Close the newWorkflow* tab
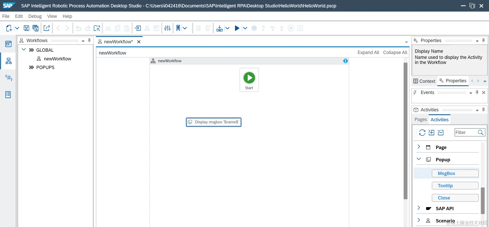 pyautogui.click(x=139, y=42)
